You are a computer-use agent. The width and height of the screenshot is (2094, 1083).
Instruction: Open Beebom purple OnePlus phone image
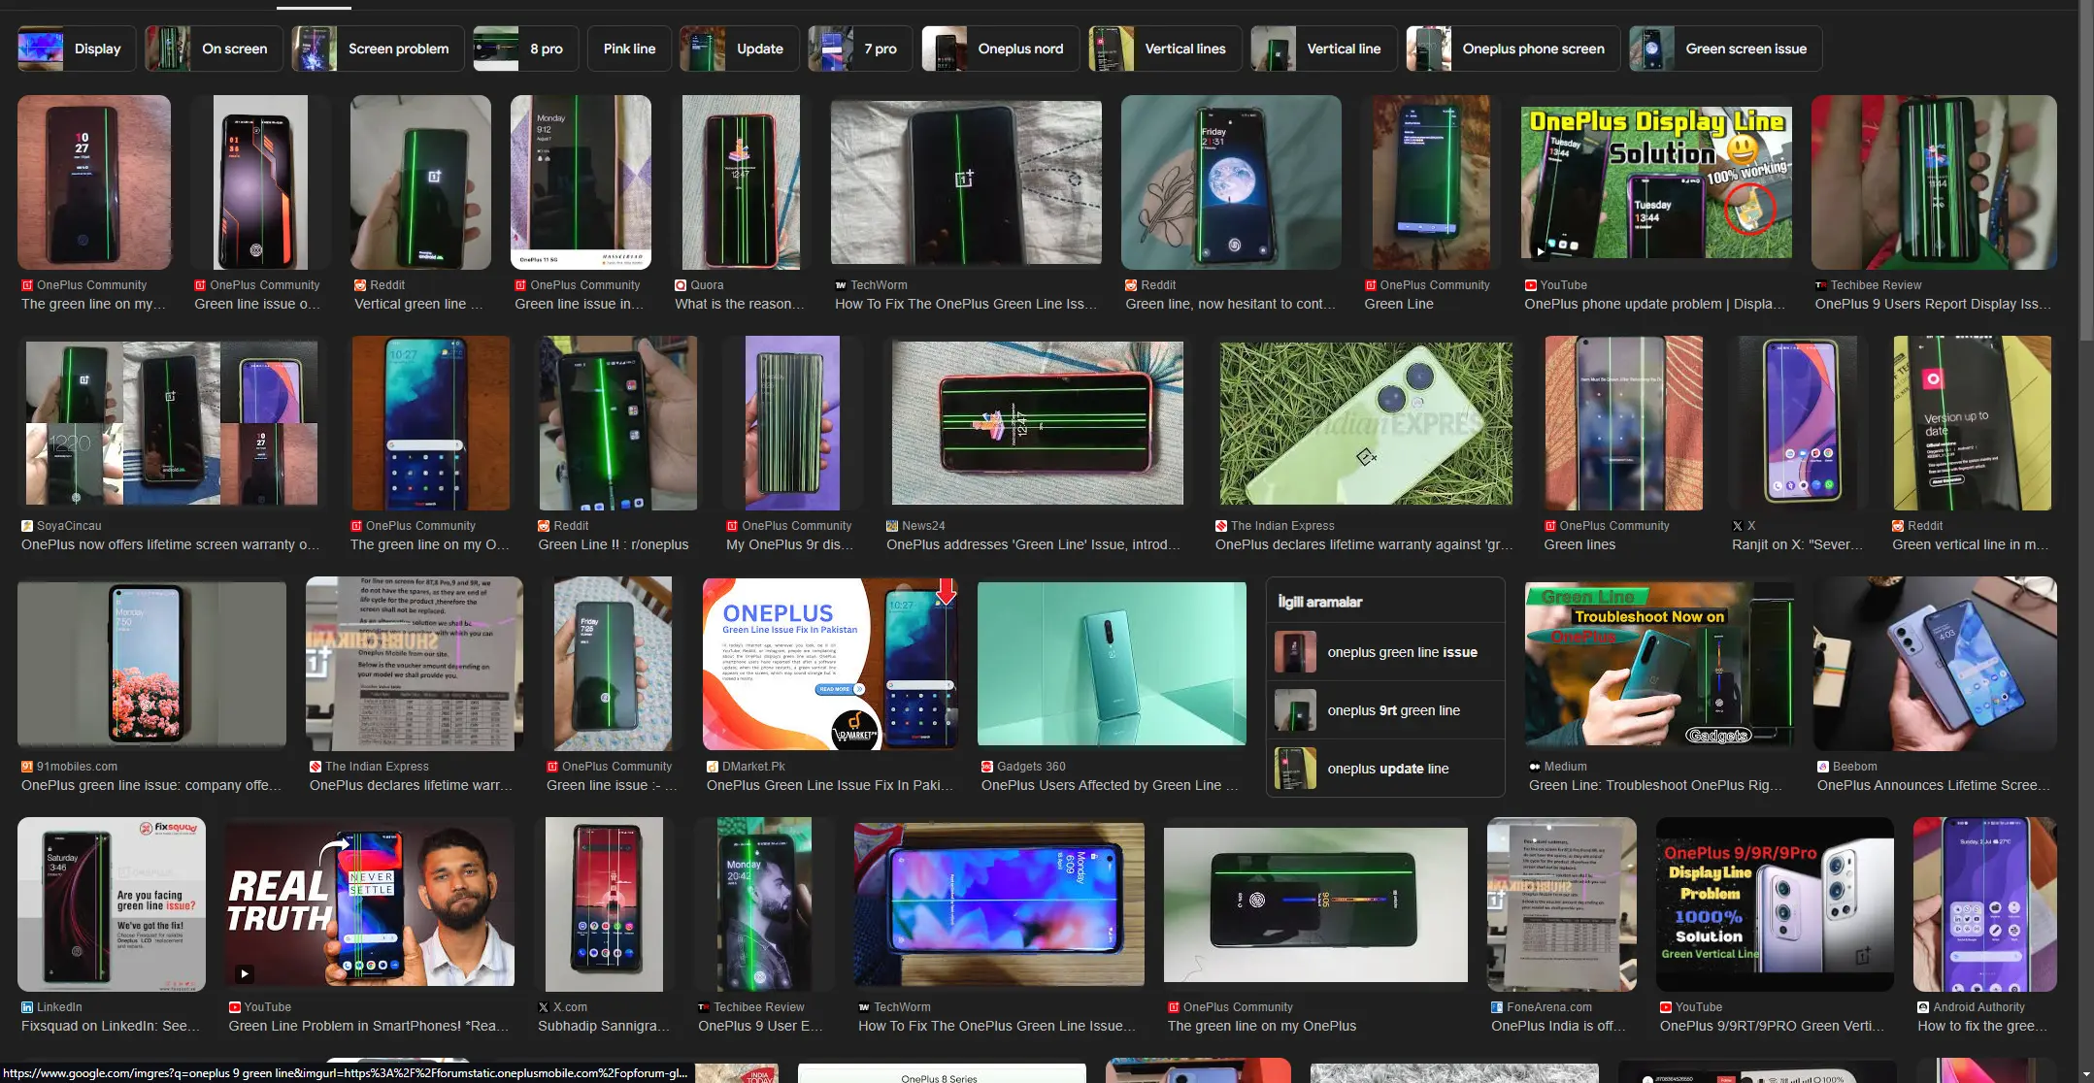pos(1935,664)
